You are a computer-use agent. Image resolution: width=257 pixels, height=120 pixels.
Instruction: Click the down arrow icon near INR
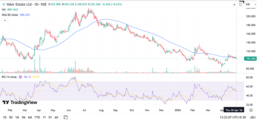[234, 4]
